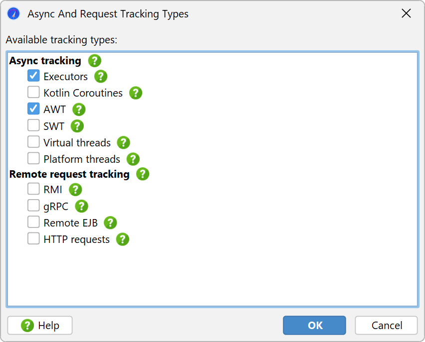Viewport: 425px width, 342px height.
Task: Click the help icon next to gRPC
Action: (82, 206)
